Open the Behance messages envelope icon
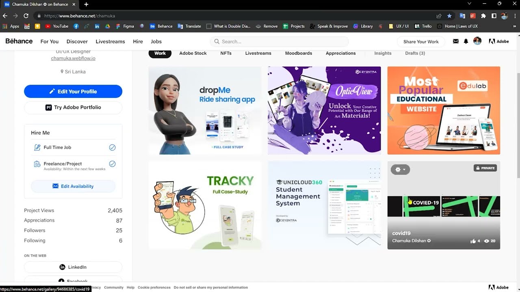 coord(456,41)
